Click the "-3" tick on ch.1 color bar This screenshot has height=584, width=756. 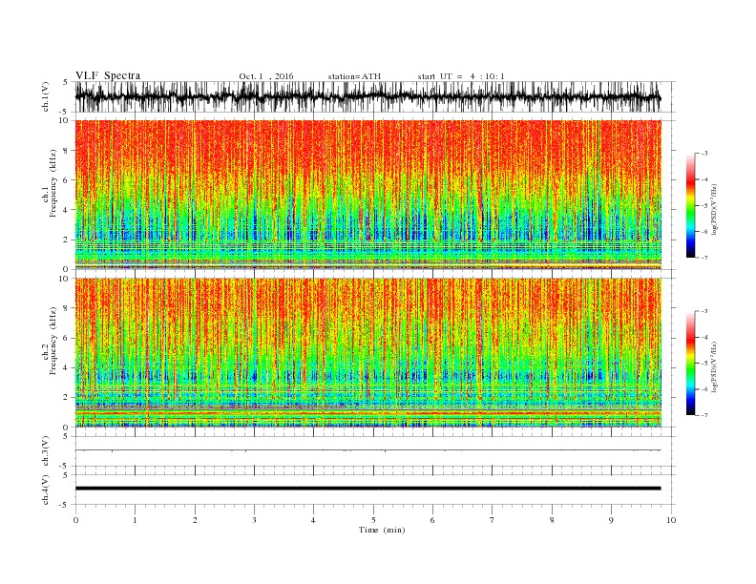click(703, 154)
